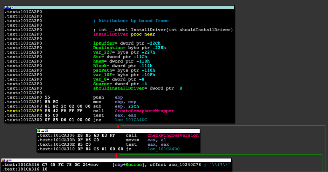This screenshot has height=172, width=328.
Task: Click the 22Ch immediate in sub instruction
Action: click(x=134, y=106)
